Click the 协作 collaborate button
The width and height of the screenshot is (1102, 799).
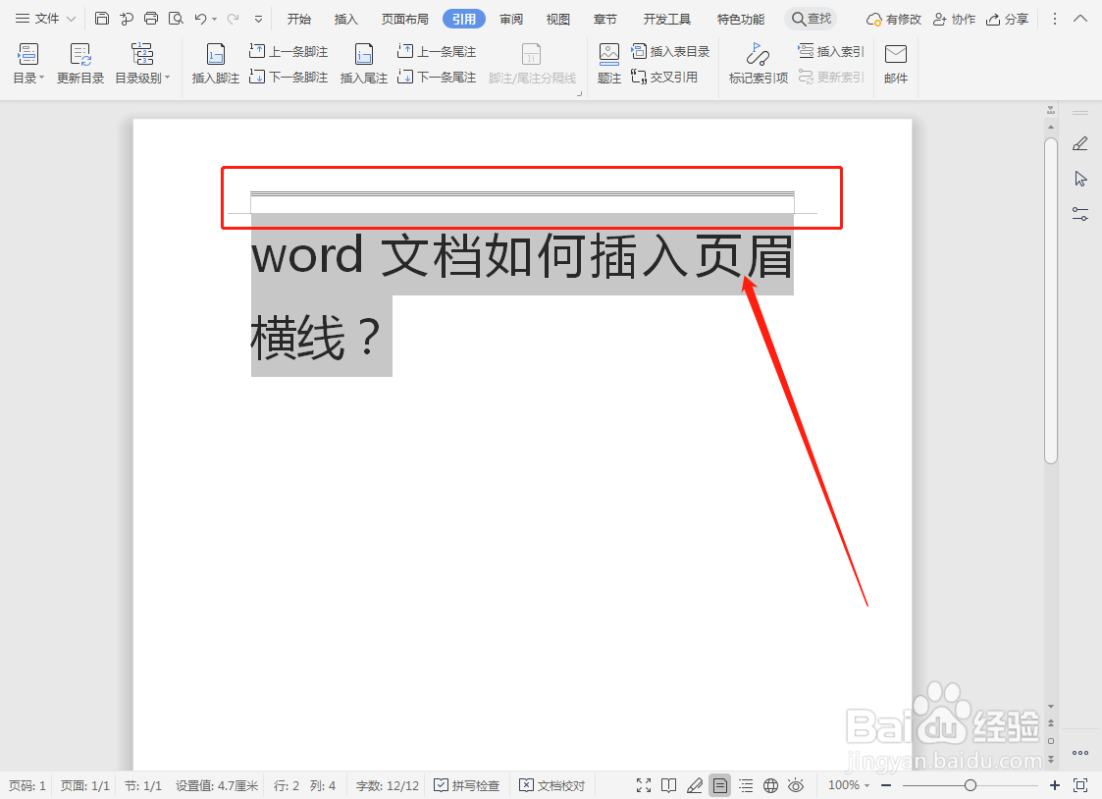click(x=954, y=19)
